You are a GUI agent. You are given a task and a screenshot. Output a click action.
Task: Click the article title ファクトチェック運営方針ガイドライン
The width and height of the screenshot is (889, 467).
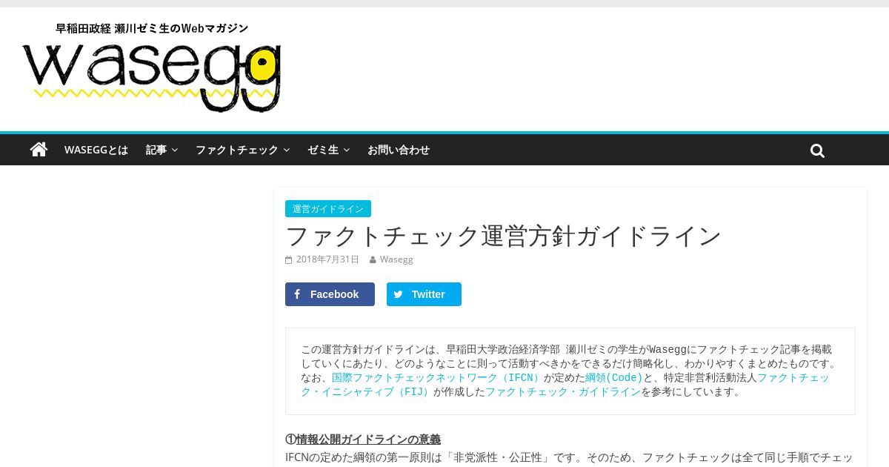pos(503,236)
